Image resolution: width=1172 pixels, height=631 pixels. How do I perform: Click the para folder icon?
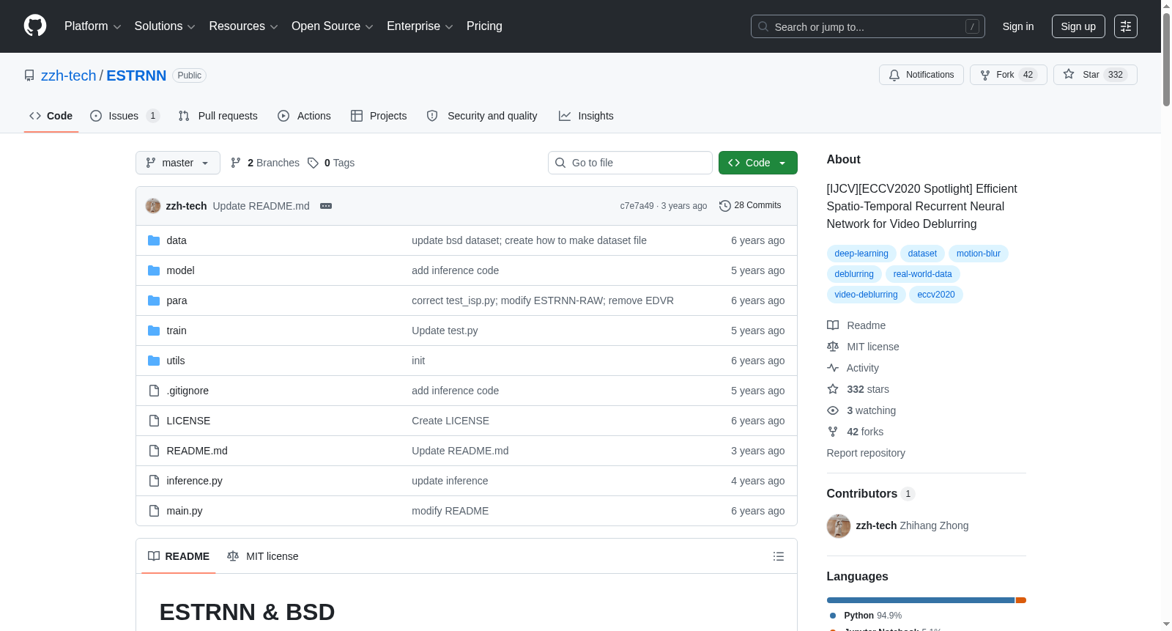[x=154, y=300]
